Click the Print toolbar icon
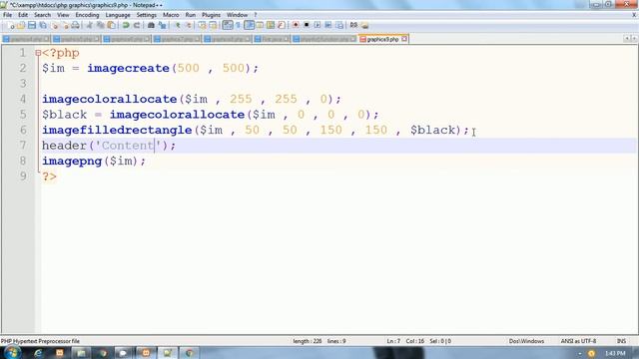The height and width of the screenshot is (359, 639). point(76,25)
